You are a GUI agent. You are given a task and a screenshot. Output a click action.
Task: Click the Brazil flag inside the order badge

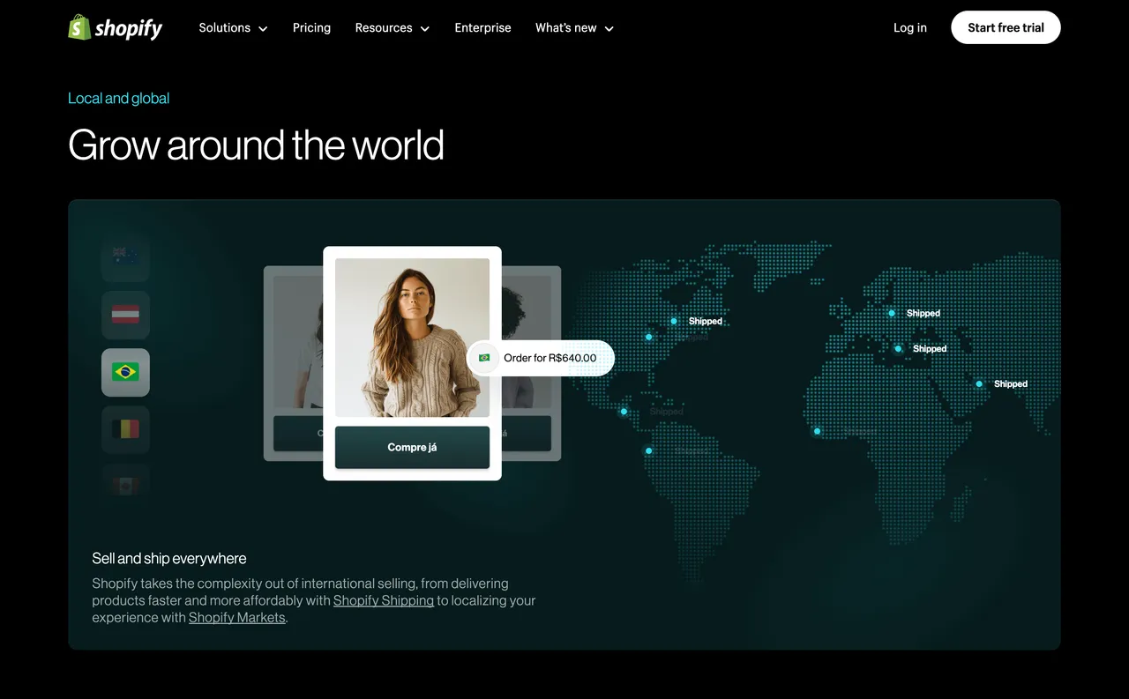click(484, 358)
